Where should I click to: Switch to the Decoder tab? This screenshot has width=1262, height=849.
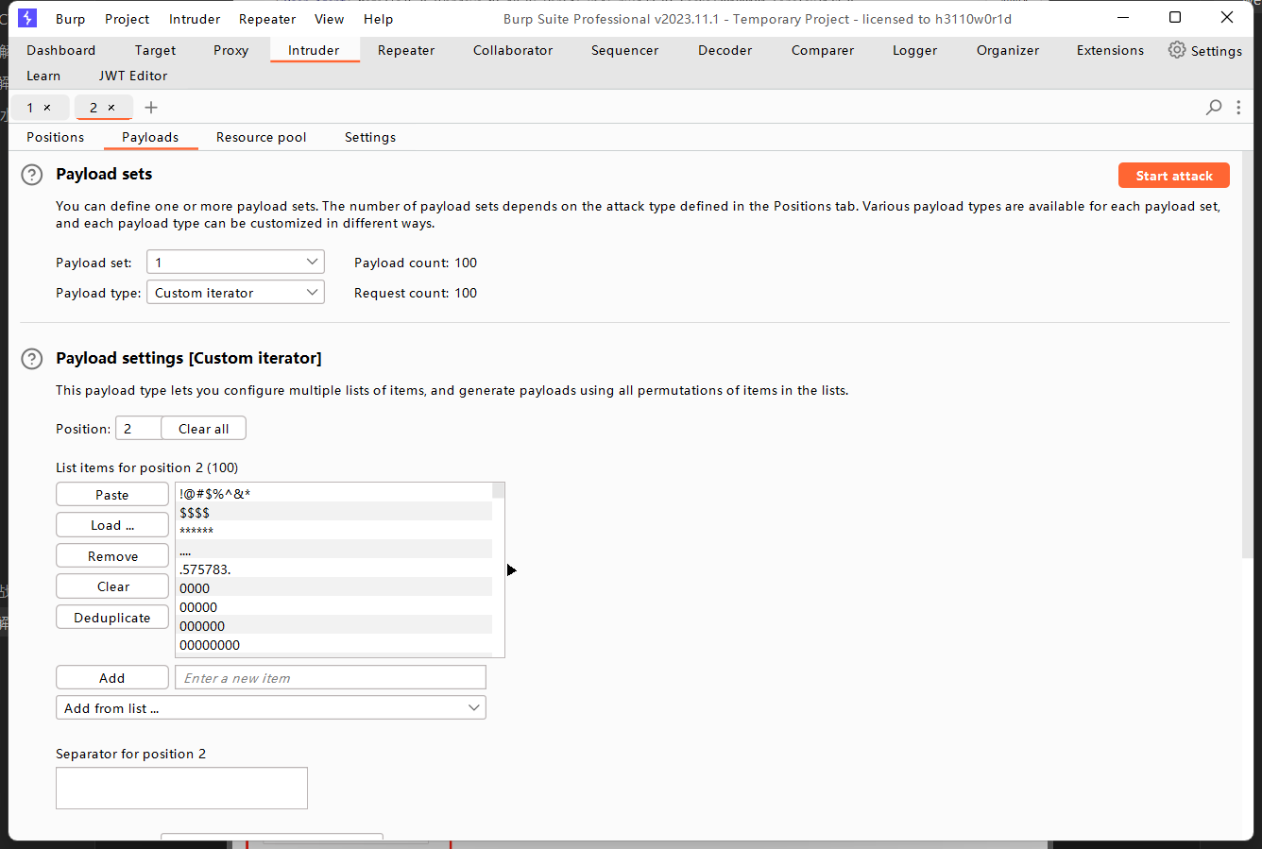725,50
